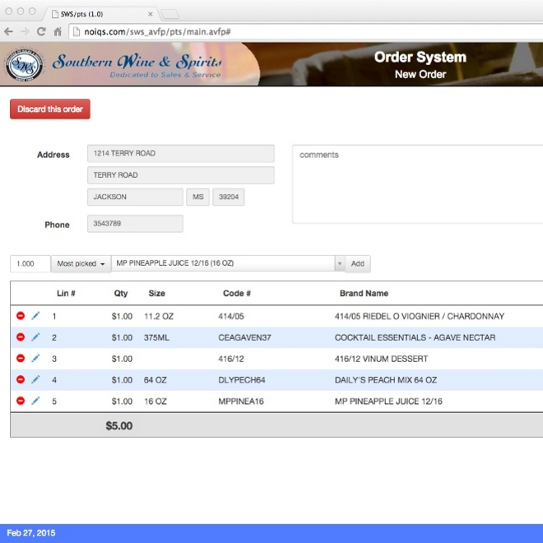
Task: Focus the comments text area
Action: coord(416,184)
